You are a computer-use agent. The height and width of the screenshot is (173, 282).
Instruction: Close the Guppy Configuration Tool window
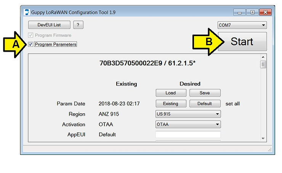coord(265,12)
